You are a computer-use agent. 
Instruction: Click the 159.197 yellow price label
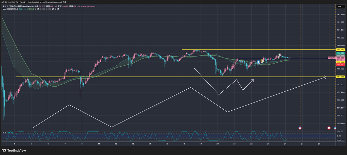point(340,62)
